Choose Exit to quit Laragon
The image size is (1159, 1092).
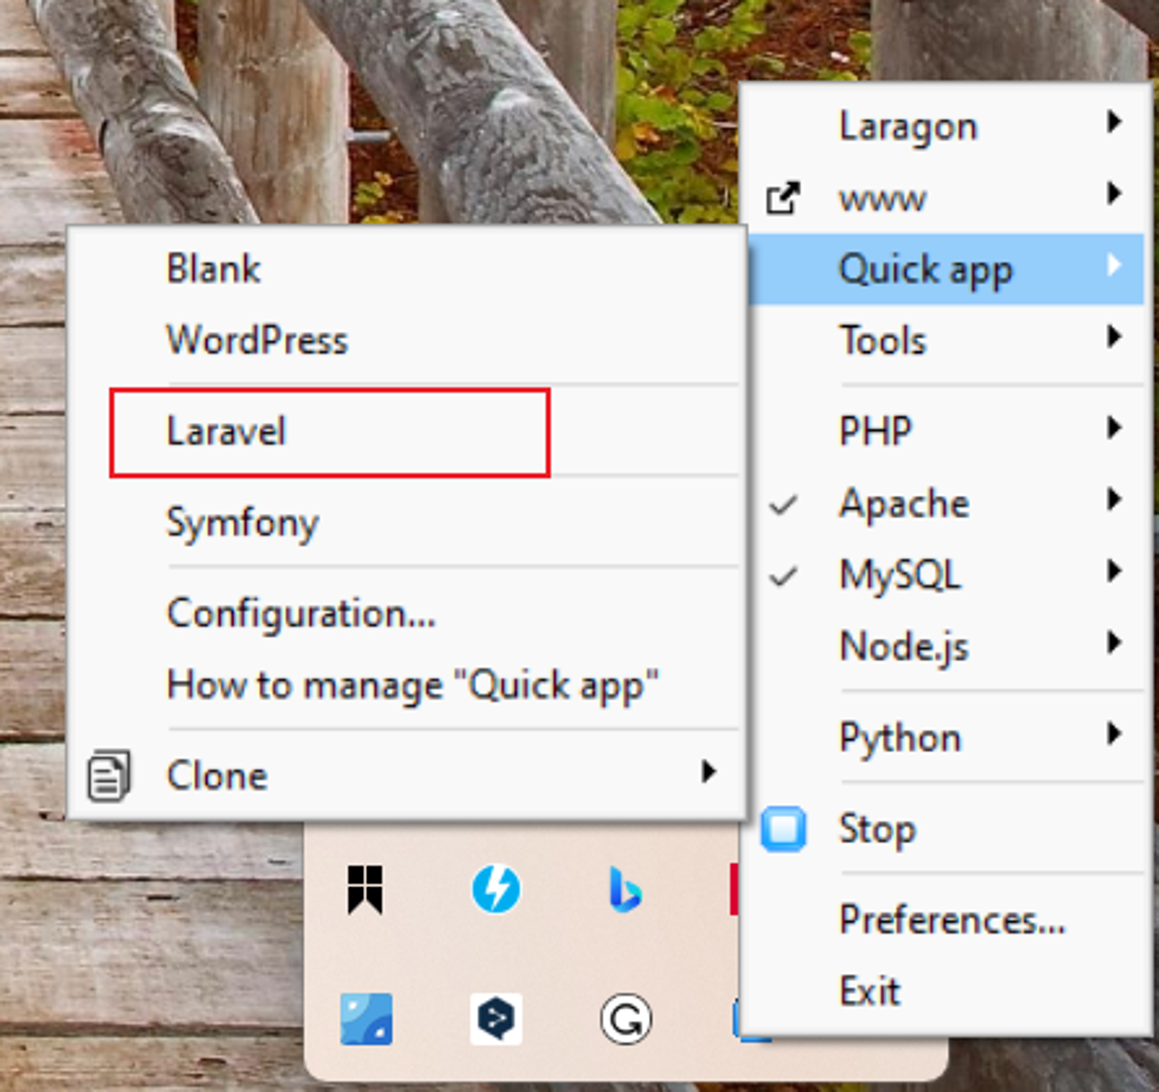click(946, 991)
